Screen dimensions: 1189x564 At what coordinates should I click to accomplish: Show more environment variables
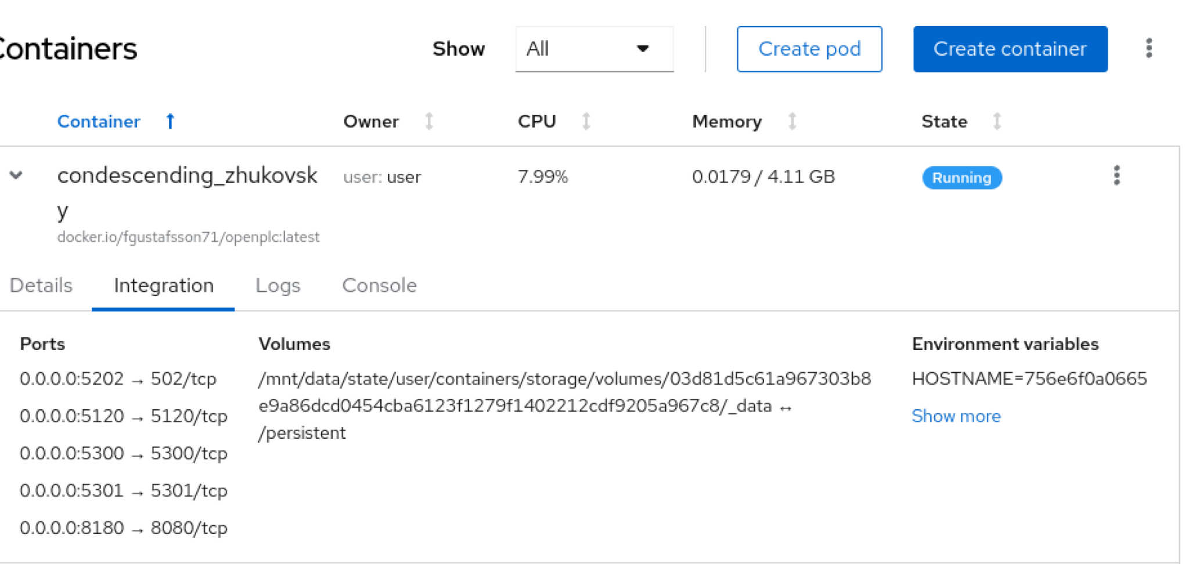point(956,416)
